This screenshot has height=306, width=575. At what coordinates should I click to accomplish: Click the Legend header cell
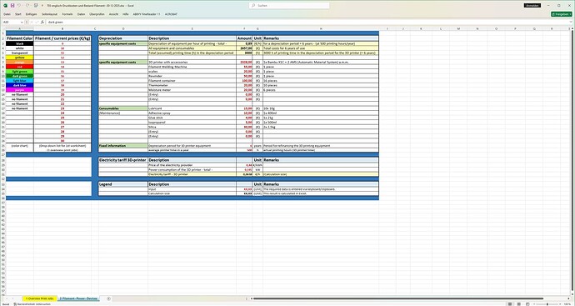click(x=123, y=184)
